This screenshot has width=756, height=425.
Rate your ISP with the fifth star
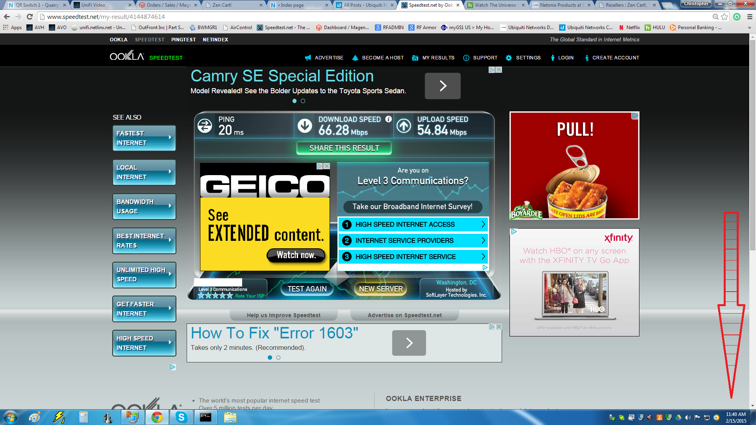(230, 296)
